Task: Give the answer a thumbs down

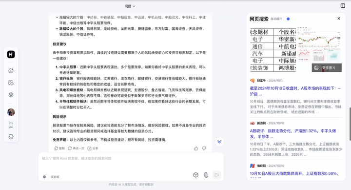Action: coord(204,148)
